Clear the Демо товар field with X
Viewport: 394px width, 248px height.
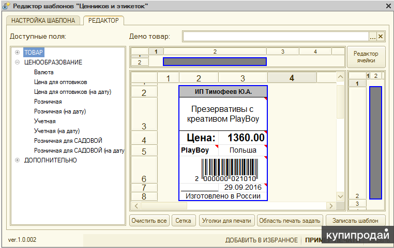click(x=381, y=37)
